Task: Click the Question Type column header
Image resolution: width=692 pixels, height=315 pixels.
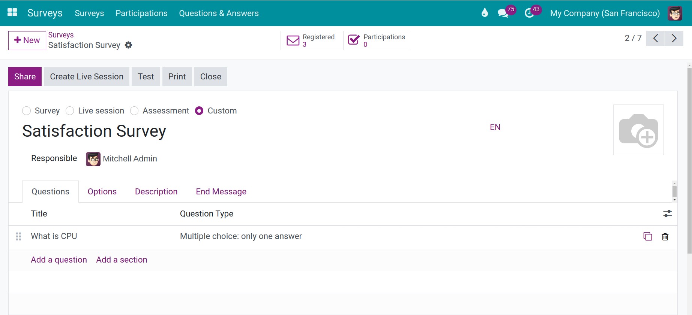Action: click(x=207, y=213)
